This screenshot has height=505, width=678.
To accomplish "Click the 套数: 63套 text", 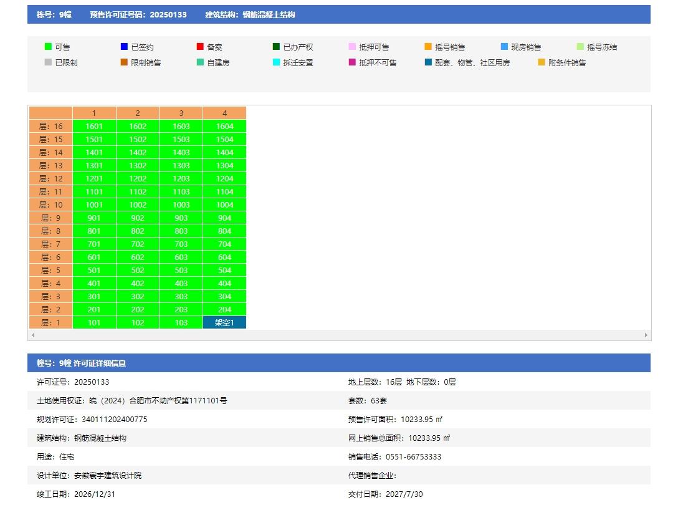I will pyautogui.click(x=368, y=401).
